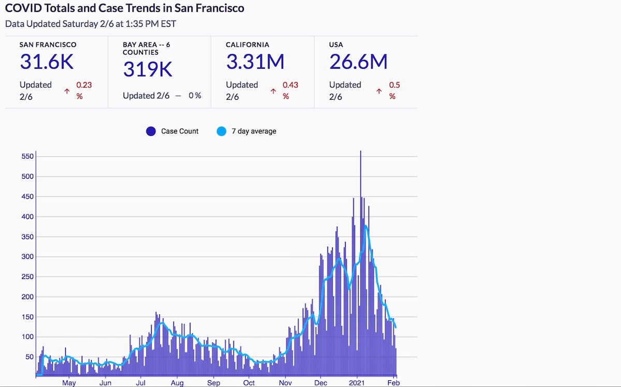Screen dimensions: 621x387
Task: Toggle the 7 day average legend label
Action: [254, 131]
